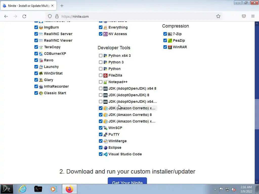Click the WinSCP icon

coord(105,128)
